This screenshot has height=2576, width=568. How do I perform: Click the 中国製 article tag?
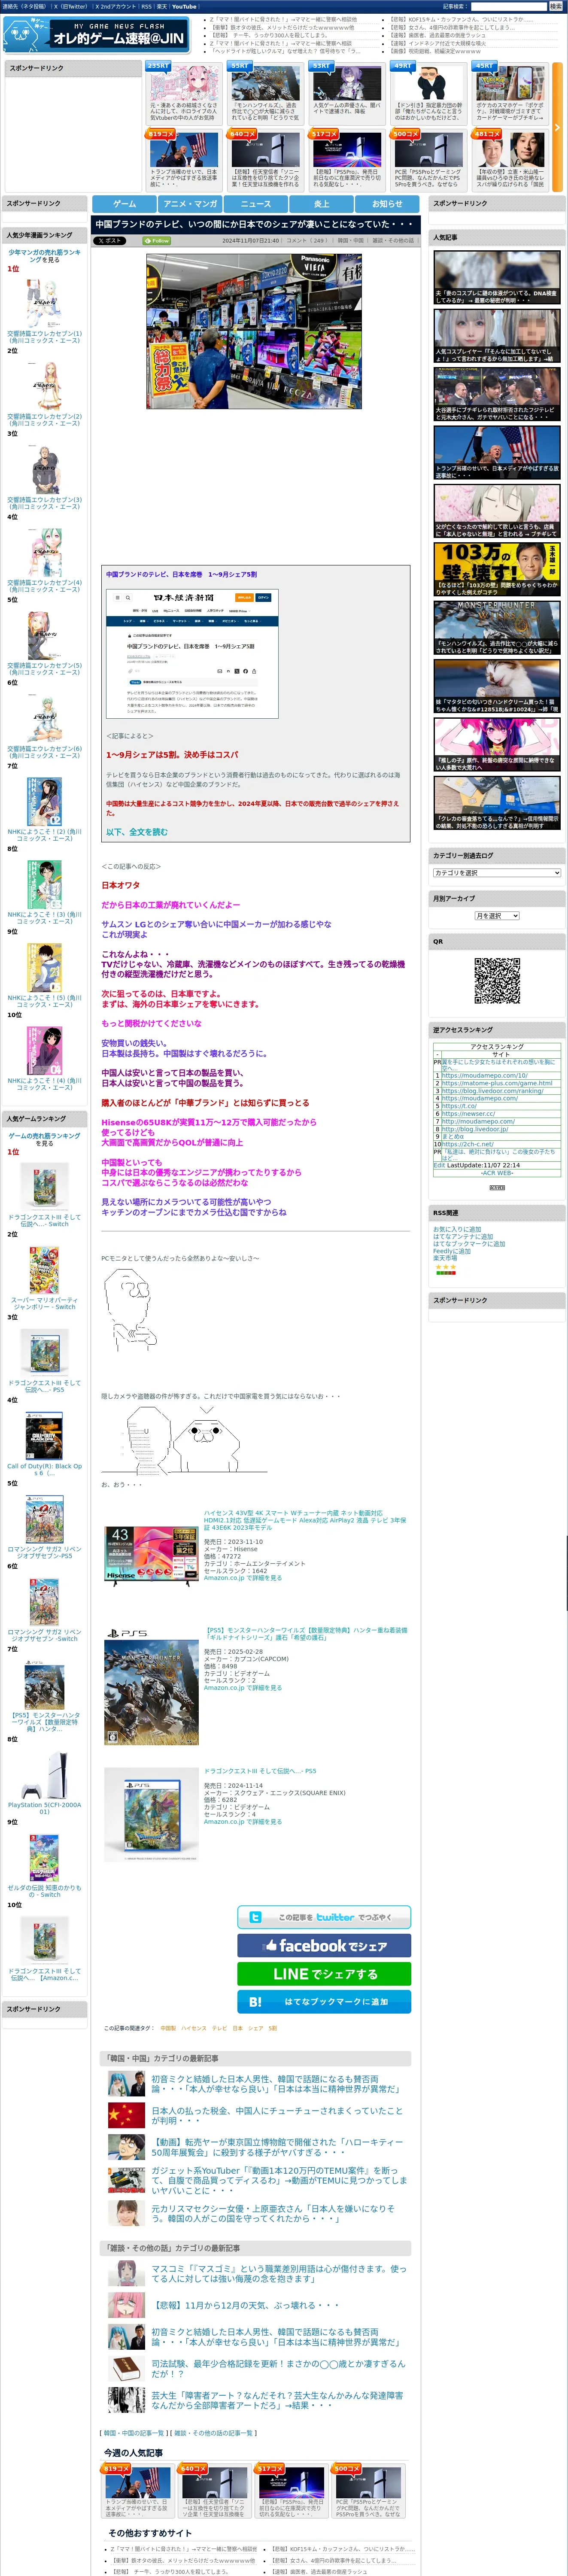[168, 2029]
